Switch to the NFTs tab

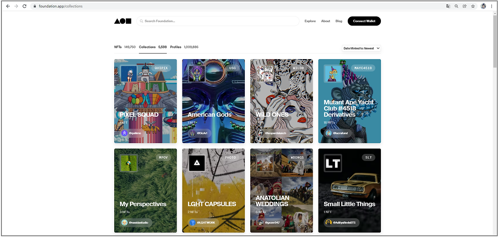tap(125, 47)
